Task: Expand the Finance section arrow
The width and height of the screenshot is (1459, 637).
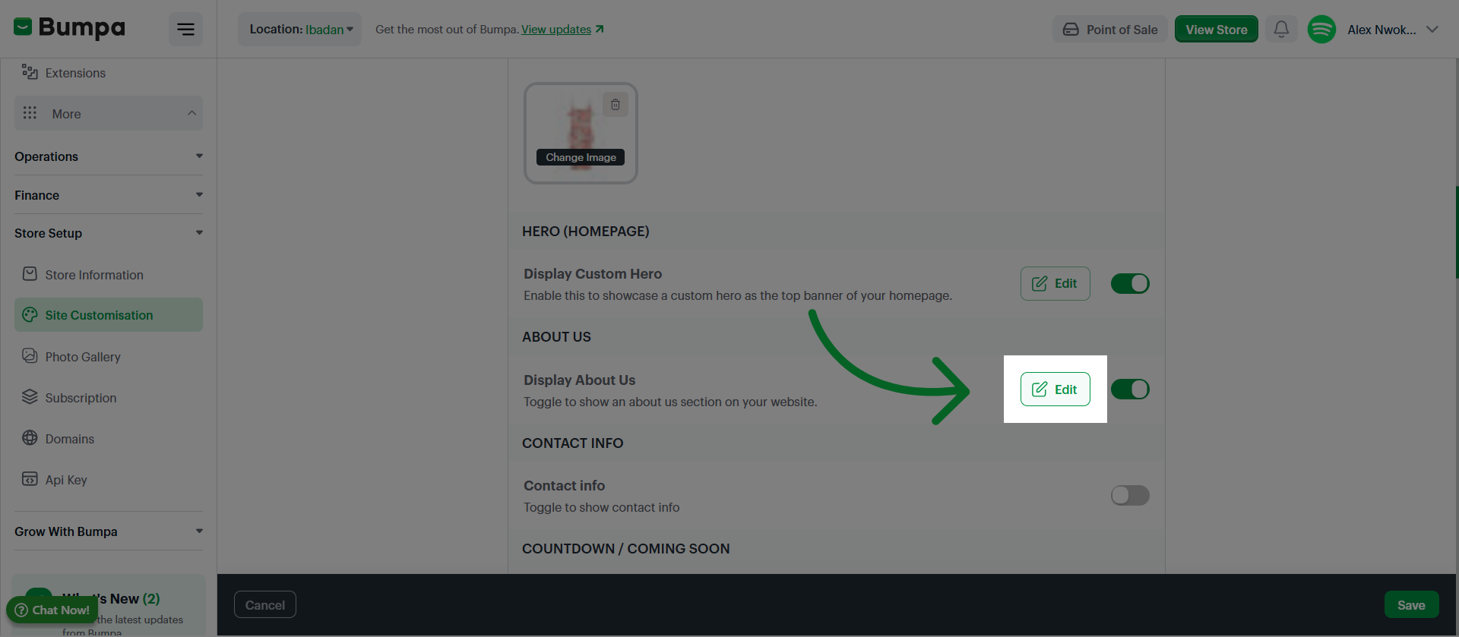Action: (x=199, y=195)
